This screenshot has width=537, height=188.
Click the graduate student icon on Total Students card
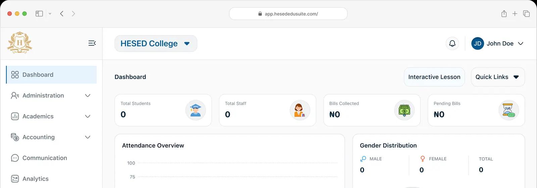point(196,110)
